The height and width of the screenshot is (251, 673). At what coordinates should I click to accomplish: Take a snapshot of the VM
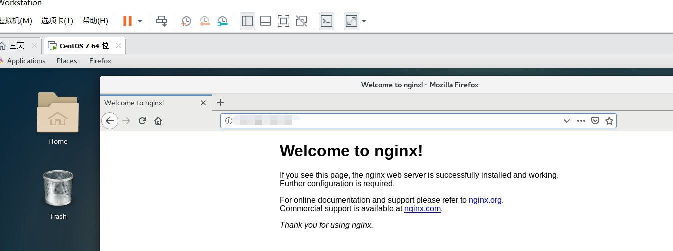pos(186,21)
